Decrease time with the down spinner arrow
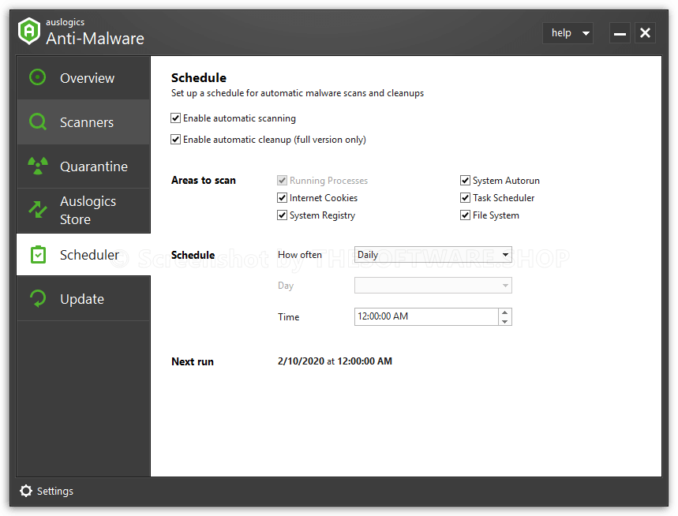The image size is (678, 516). (505, 321)
